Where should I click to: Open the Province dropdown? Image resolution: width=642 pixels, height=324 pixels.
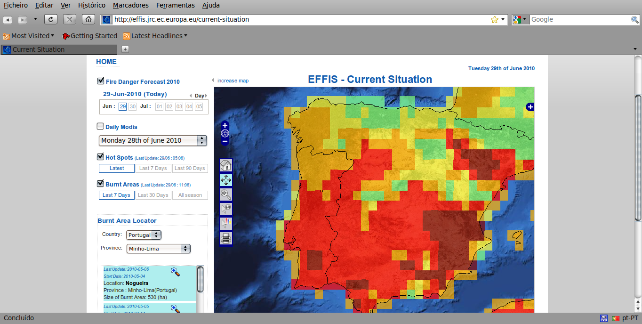click(x=159, y=249)
